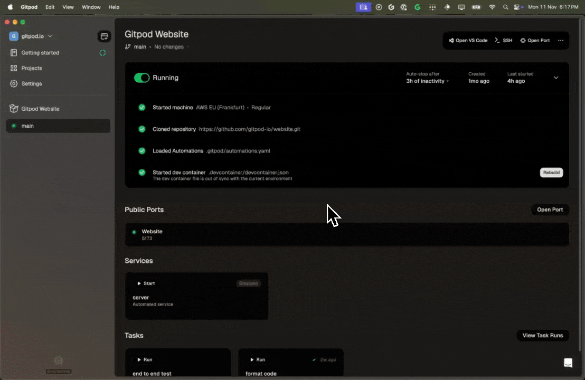This screenshot has height=380, width=585.
Task: Click the new environment icon in sidebar
Action: [104, 36]
